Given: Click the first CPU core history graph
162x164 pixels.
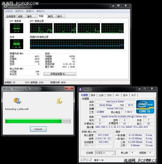Looking at the screenshot, I should tap(41, 28).
